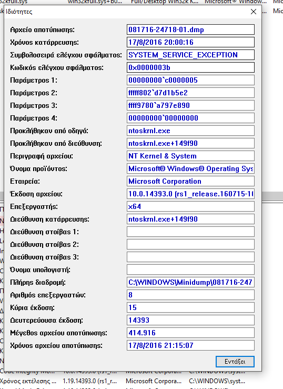The height and width of the screenshot is (389, 283).
Task: Click the Όνομα προϊόντος value field
Action: coord(190,168)
